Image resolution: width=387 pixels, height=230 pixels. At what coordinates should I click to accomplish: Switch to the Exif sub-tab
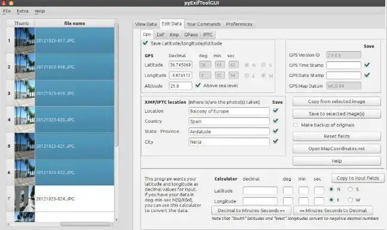(x=160, y=35)
